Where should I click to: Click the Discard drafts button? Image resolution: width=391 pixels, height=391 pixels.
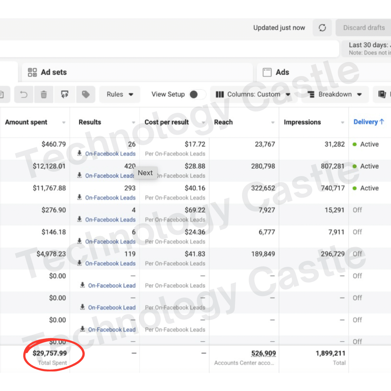[x=363, y=28]
